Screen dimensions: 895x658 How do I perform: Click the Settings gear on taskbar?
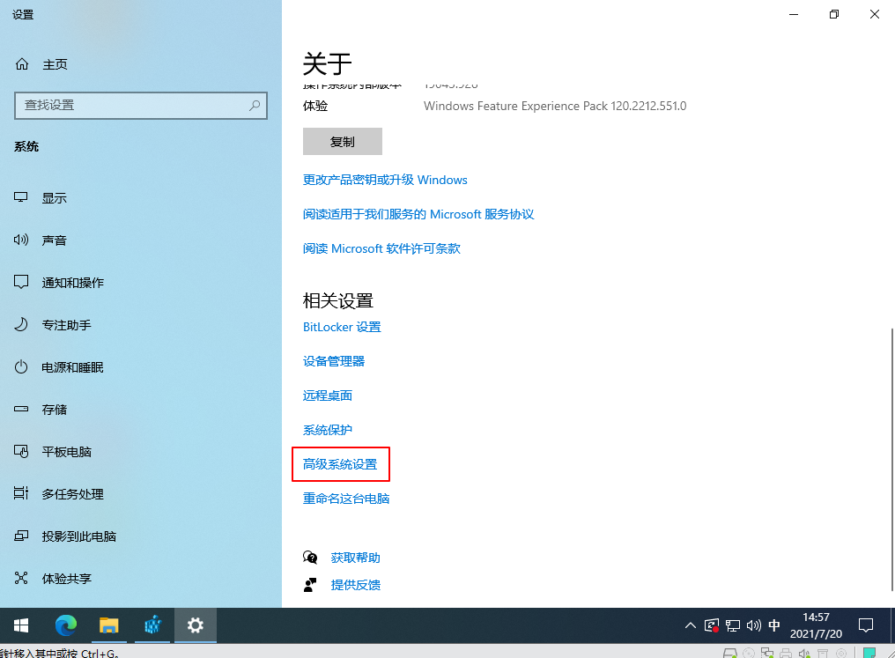coord(196,625)
